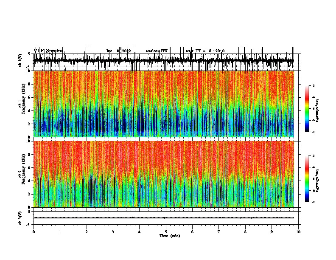Click the "4" minute tick label
Screen dimensions: 336x260
tap(140, 232)
